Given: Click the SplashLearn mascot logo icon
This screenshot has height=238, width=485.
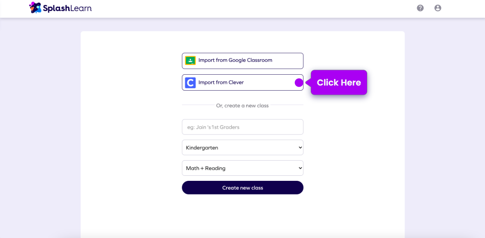Looking at the screenshot, I should coord(35,7).
